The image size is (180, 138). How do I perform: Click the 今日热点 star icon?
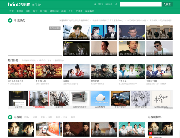click(x=10, y=20)
